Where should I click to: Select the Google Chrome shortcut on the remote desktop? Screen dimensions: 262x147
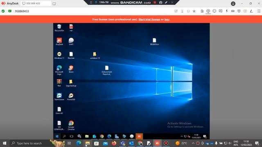point(71,125)
